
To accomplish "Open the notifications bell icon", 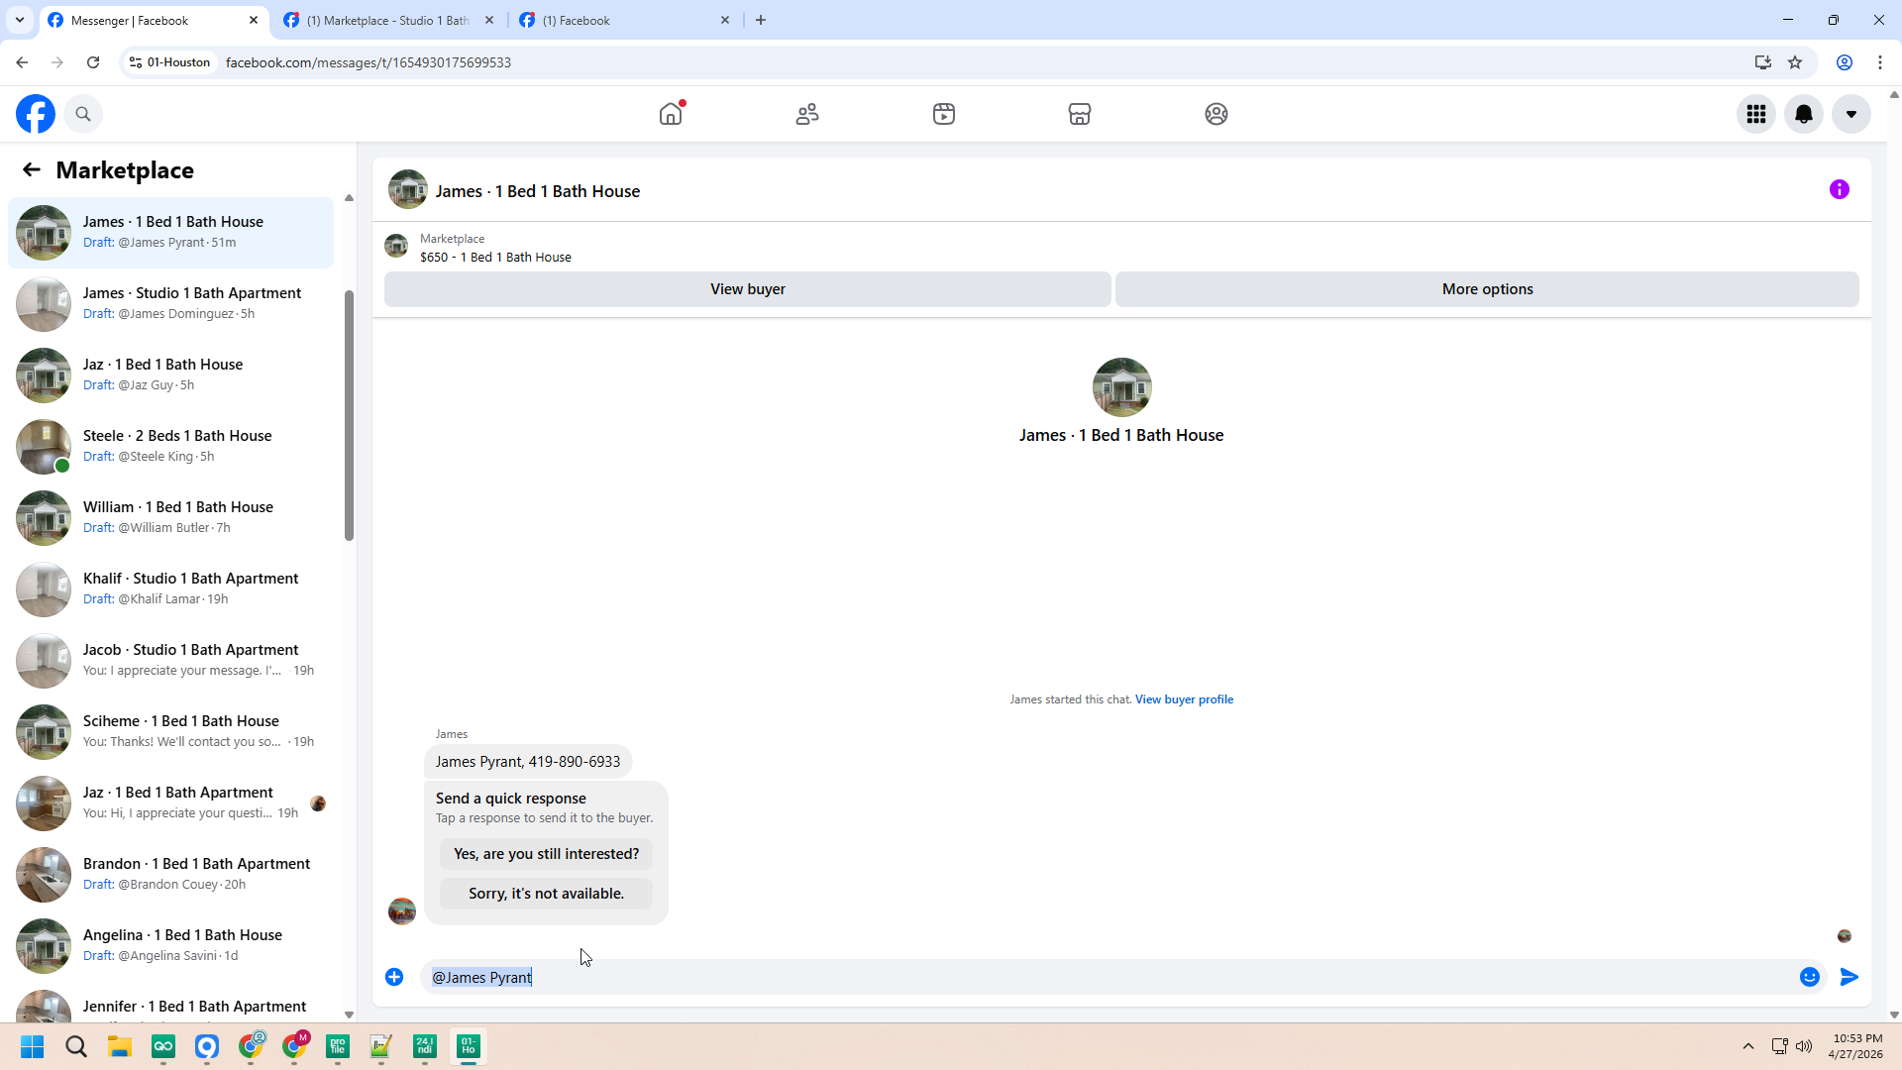I will tap(1803, 114).
